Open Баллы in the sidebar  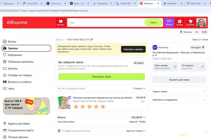click(10, 42)
